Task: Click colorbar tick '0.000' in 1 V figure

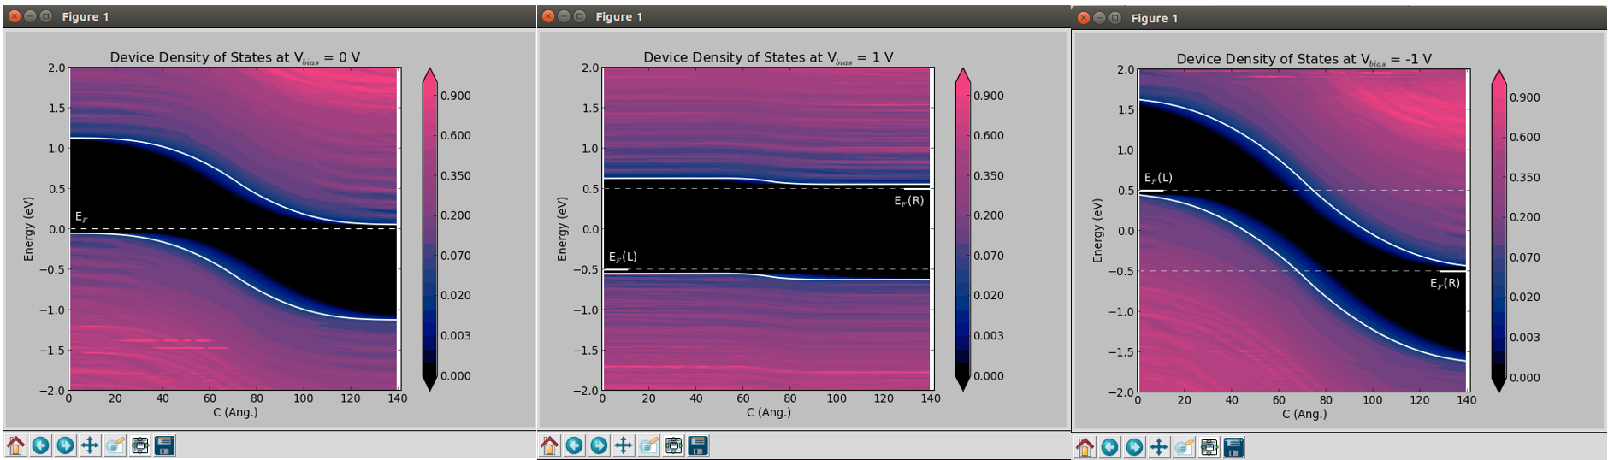Action: coord(989,375)
